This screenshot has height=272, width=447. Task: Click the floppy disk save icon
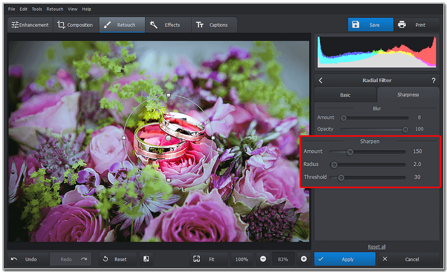(x=356, y=25)
